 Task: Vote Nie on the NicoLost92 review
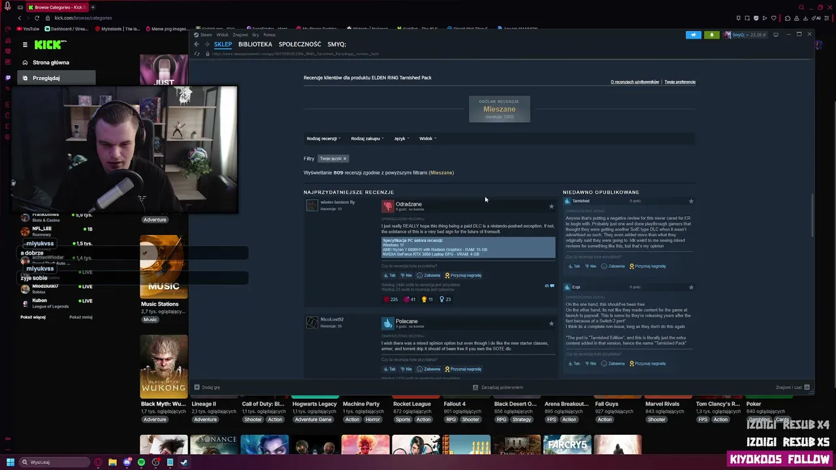tap(406, 369)
